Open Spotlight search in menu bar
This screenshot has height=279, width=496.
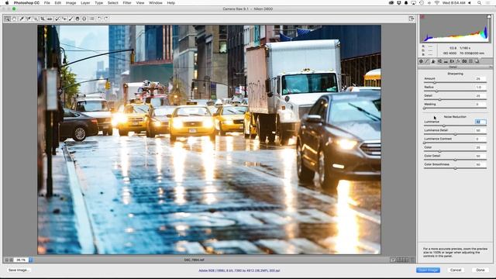tap(479, 3)
